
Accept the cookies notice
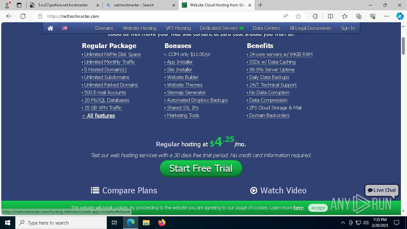(318, 208)
